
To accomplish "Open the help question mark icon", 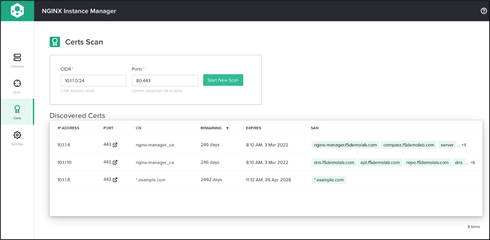I will pyautogui.click(x=484, y=11).
